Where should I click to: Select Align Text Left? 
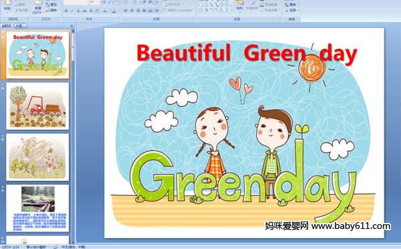[x=126, y=11]
